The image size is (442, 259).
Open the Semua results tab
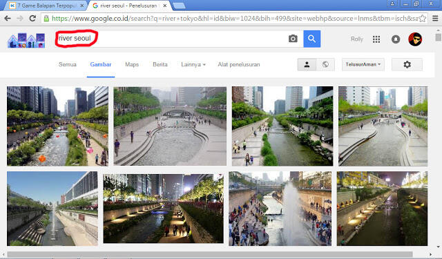(x=68, y=64)
